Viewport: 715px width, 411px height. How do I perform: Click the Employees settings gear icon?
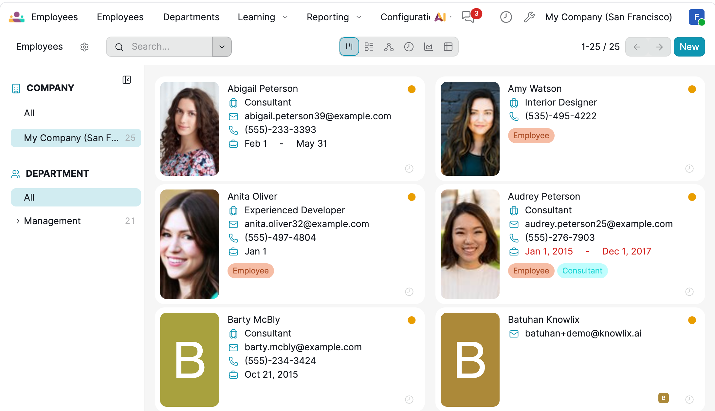84,47
